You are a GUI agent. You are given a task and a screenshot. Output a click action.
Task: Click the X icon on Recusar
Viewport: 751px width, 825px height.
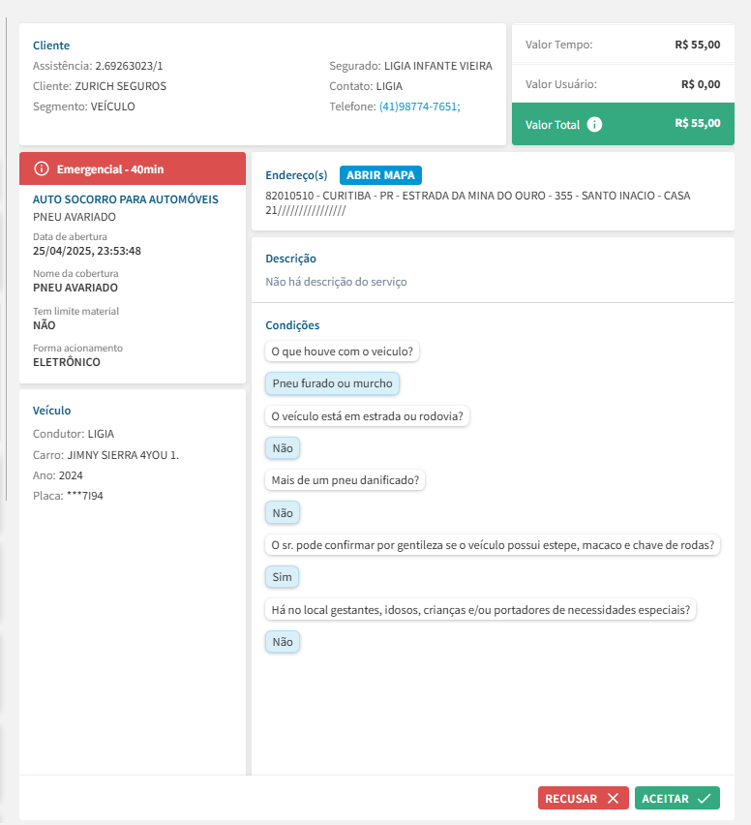[612, 799]
